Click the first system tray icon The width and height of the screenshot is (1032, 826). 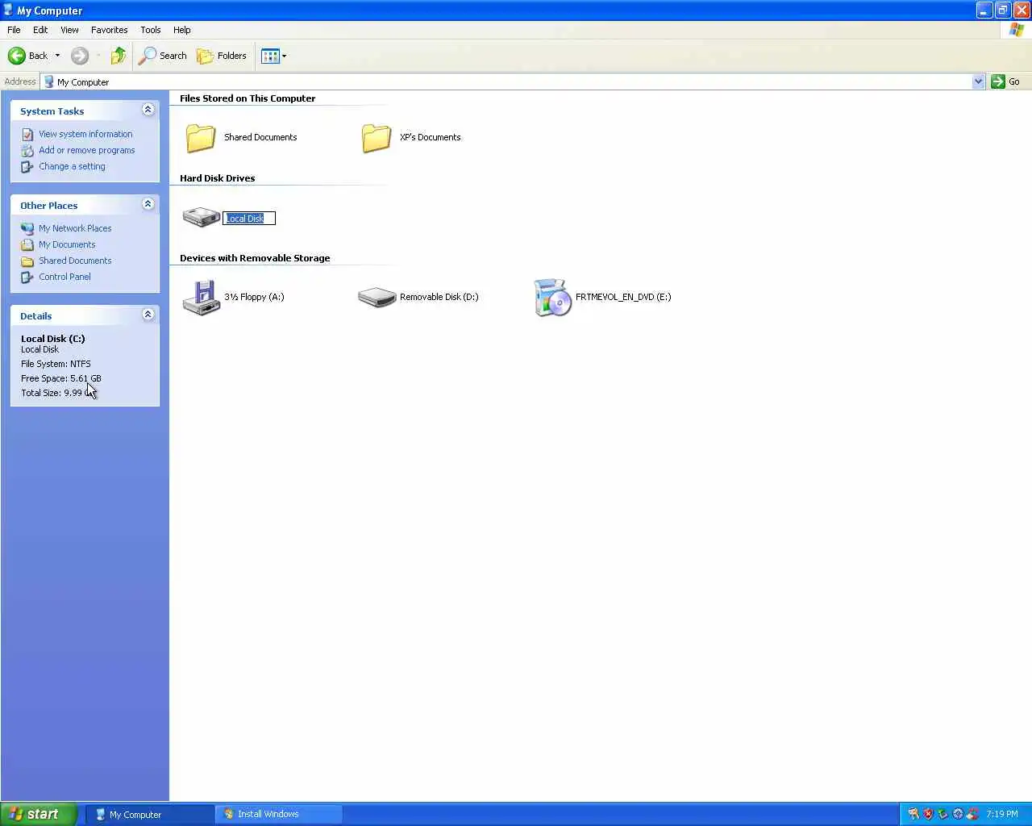(913, 814)
